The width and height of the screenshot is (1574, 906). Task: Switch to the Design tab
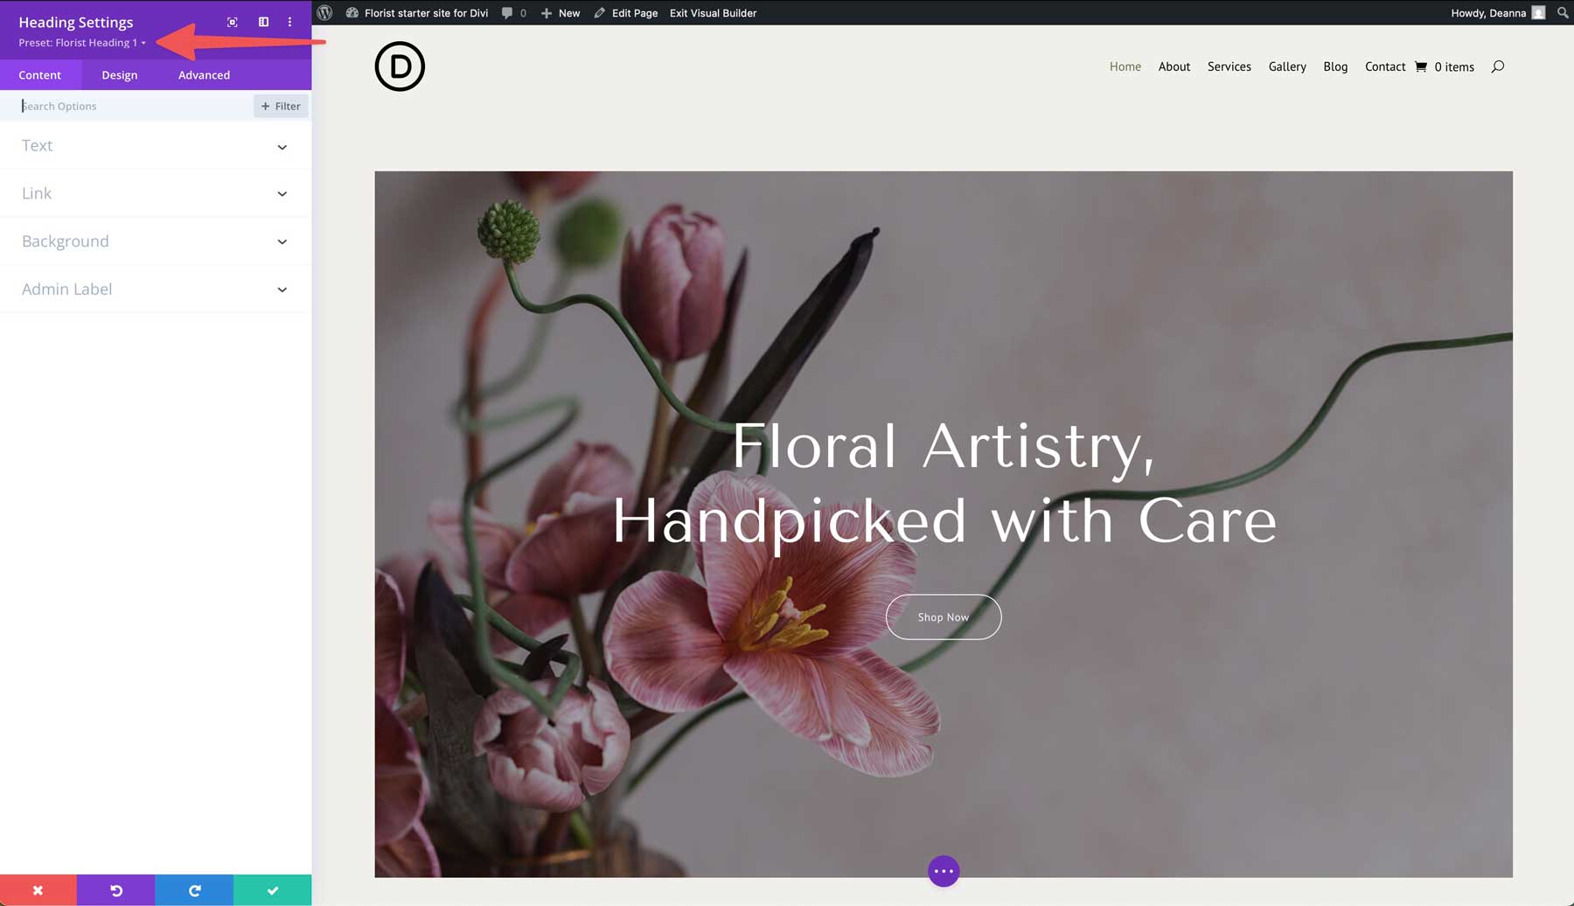[x=120, y=74]
